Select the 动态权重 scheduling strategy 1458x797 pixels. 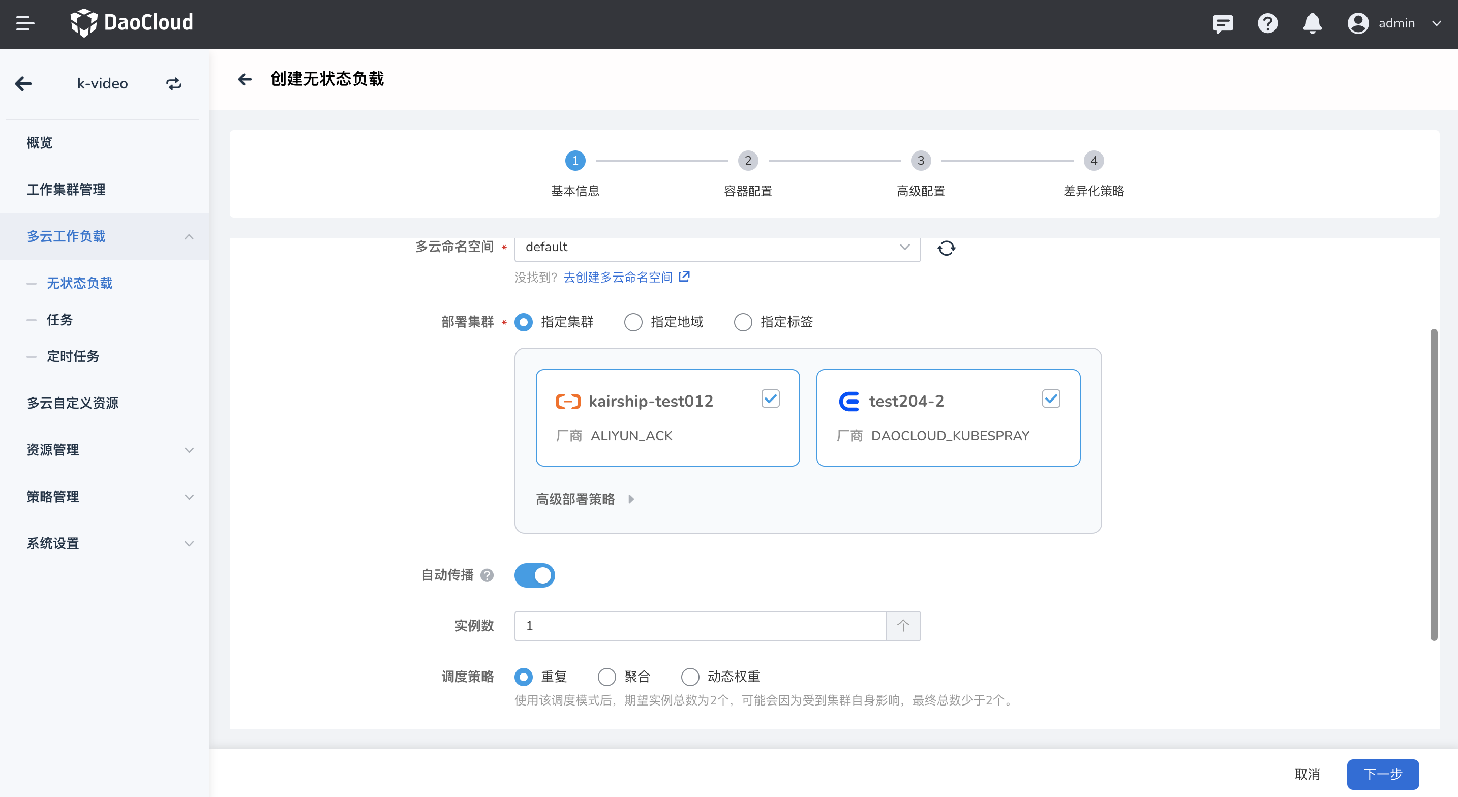pos(690,677)
